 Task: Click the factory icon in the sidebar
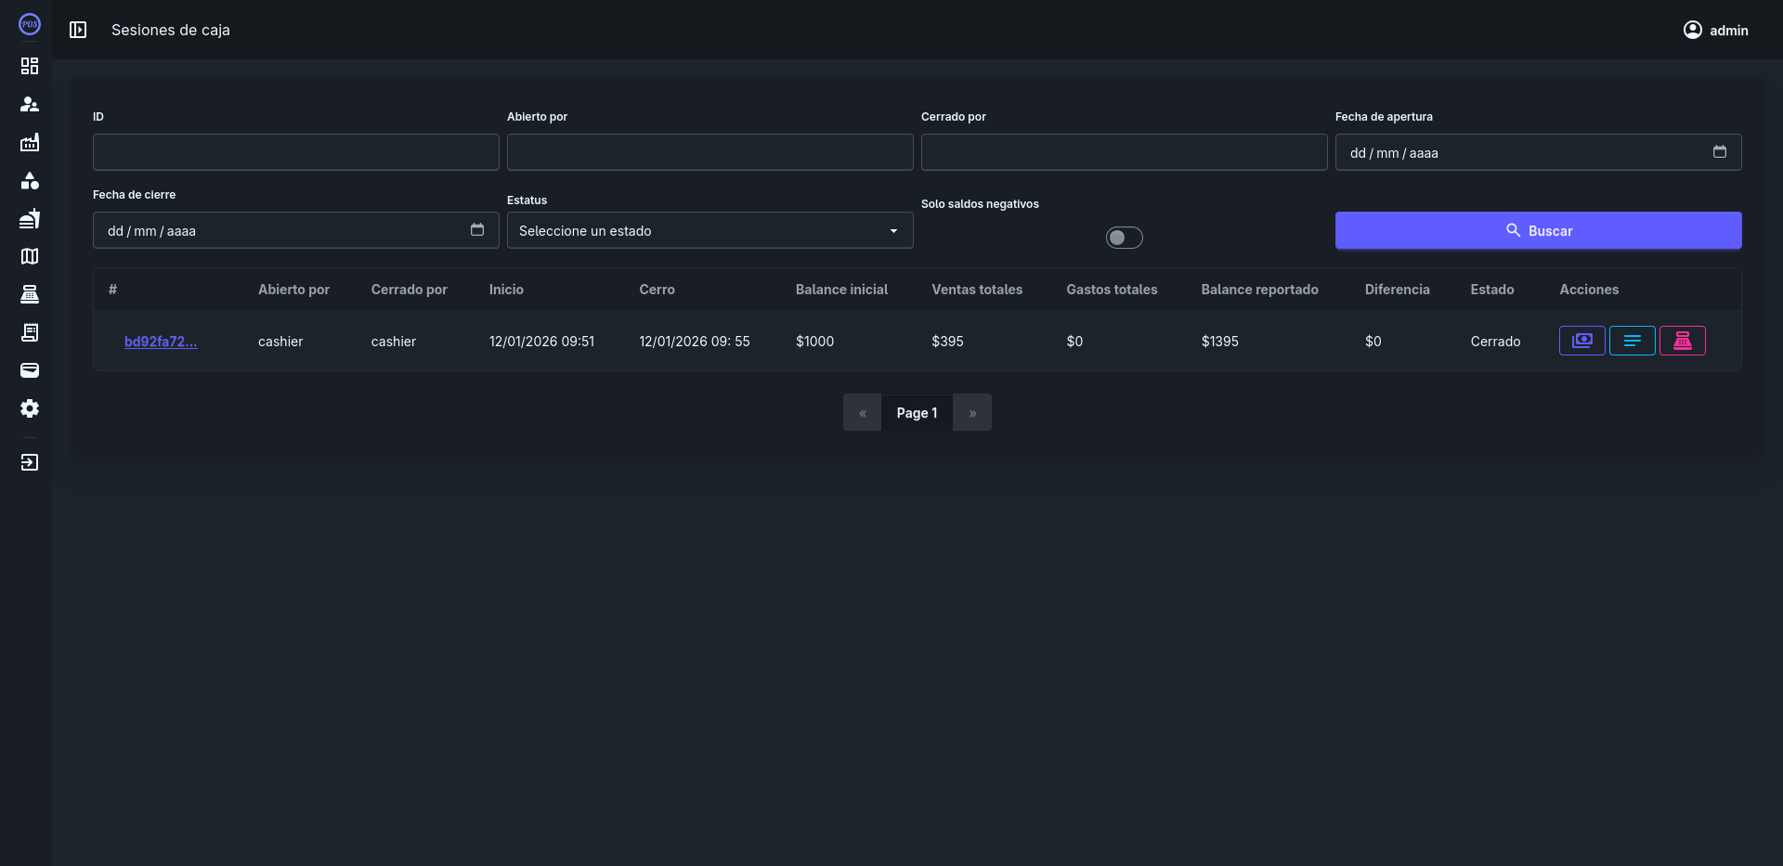coord(30,142)
